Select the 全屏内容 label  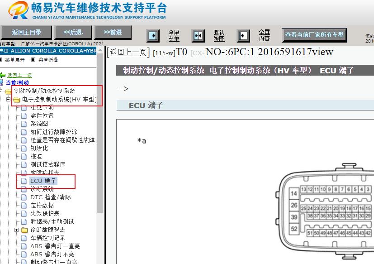(264, 36)
